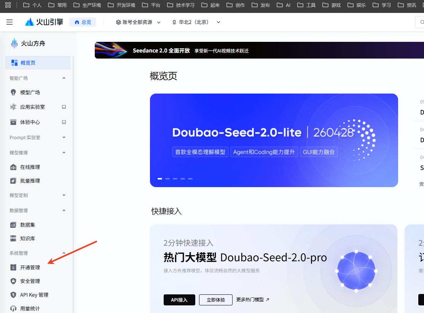
Task: Click the 火山方舟 product logo
Action: click(x=28, y=43)
